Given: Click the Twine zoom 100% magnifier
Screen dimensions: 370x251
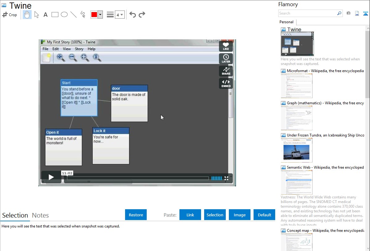Looking at the screenshot, I should click(97, 58).
